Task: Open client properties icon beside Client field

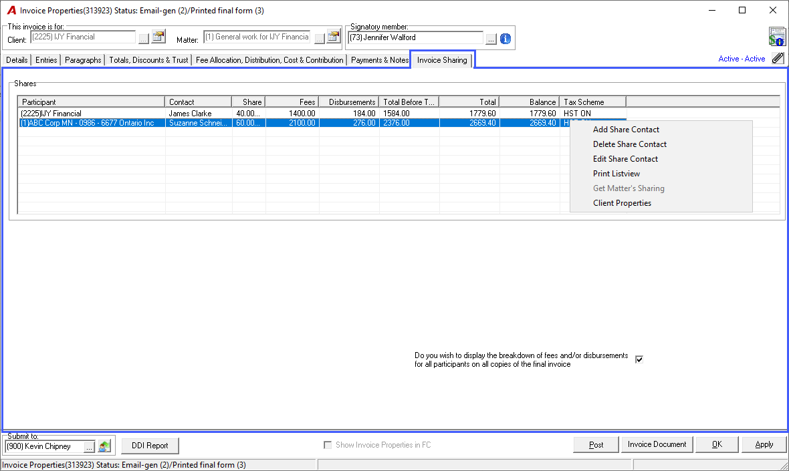Action: [x=158, y=37]
